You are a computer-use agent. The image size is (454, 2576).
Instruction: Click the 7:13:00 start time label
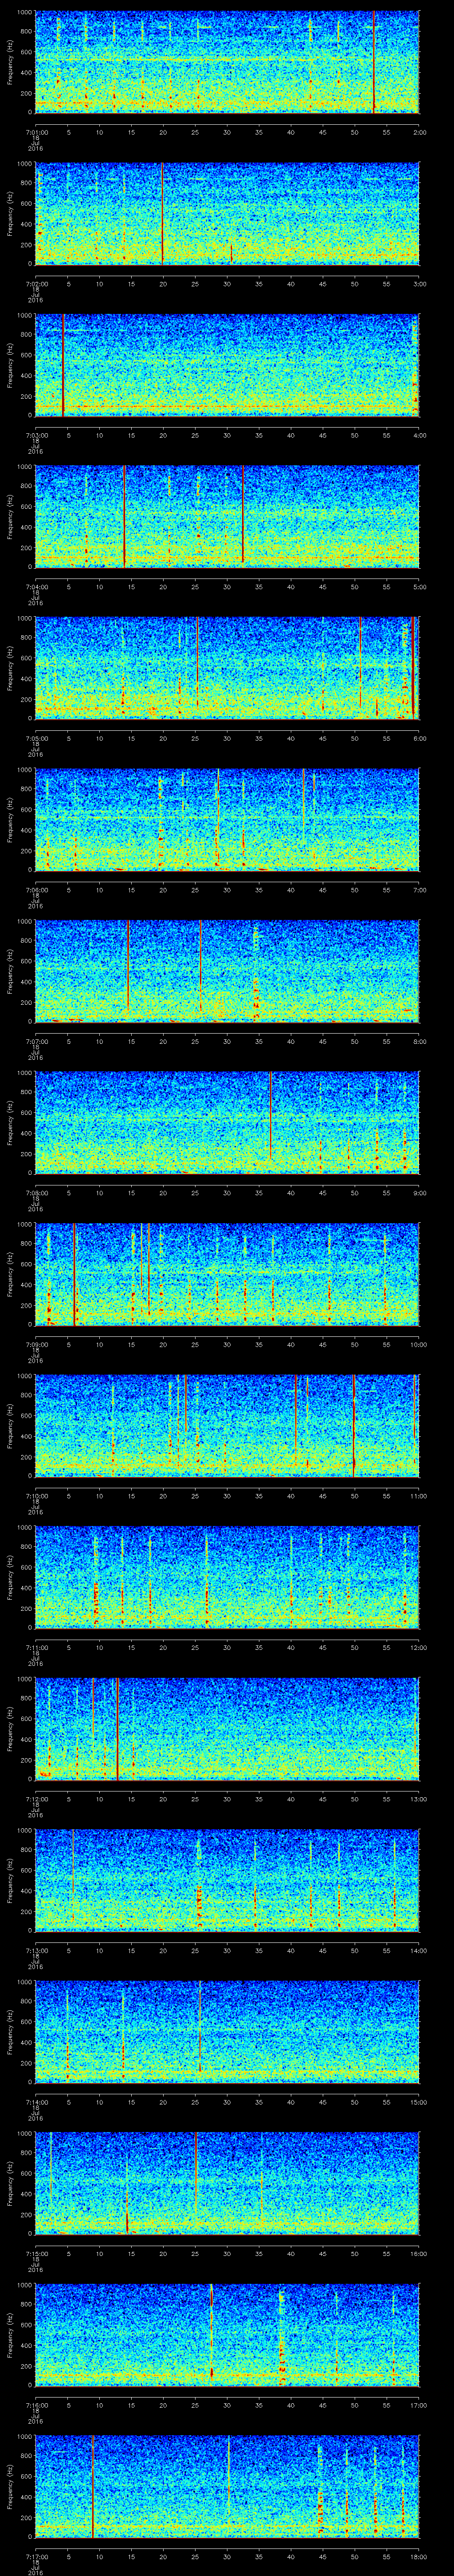[x=36, y=1950]
